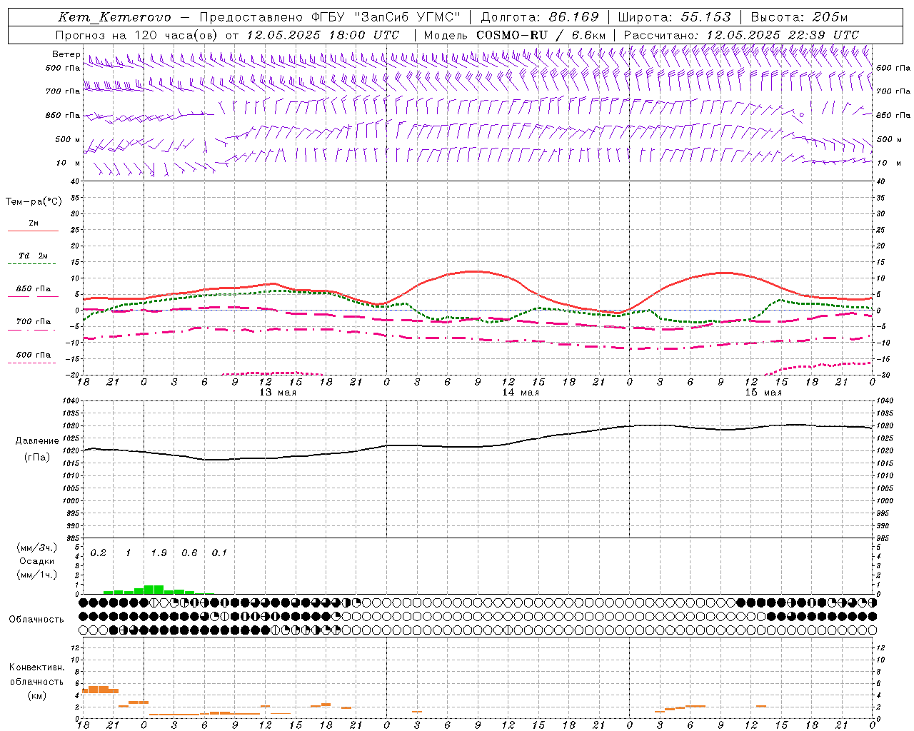Select the Облачность cloud cover label

(36, 619)
